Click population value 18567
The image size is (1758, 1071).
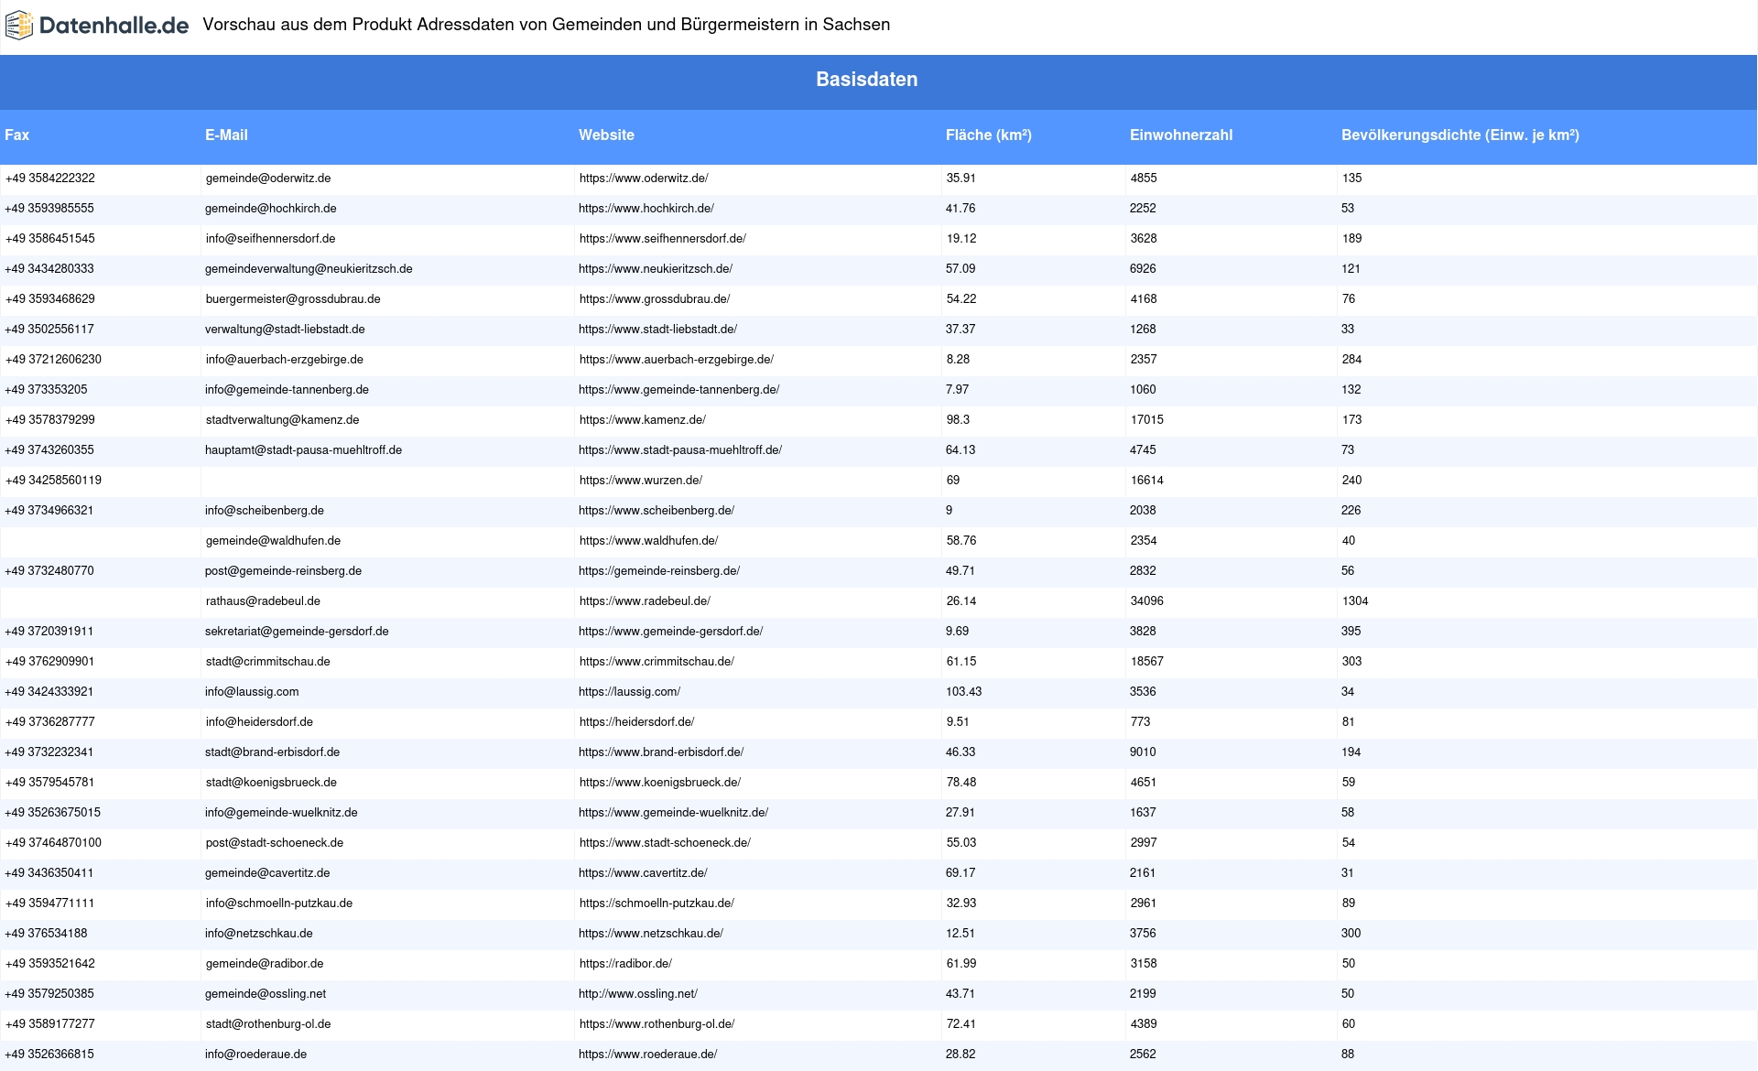pos(1147,662)
